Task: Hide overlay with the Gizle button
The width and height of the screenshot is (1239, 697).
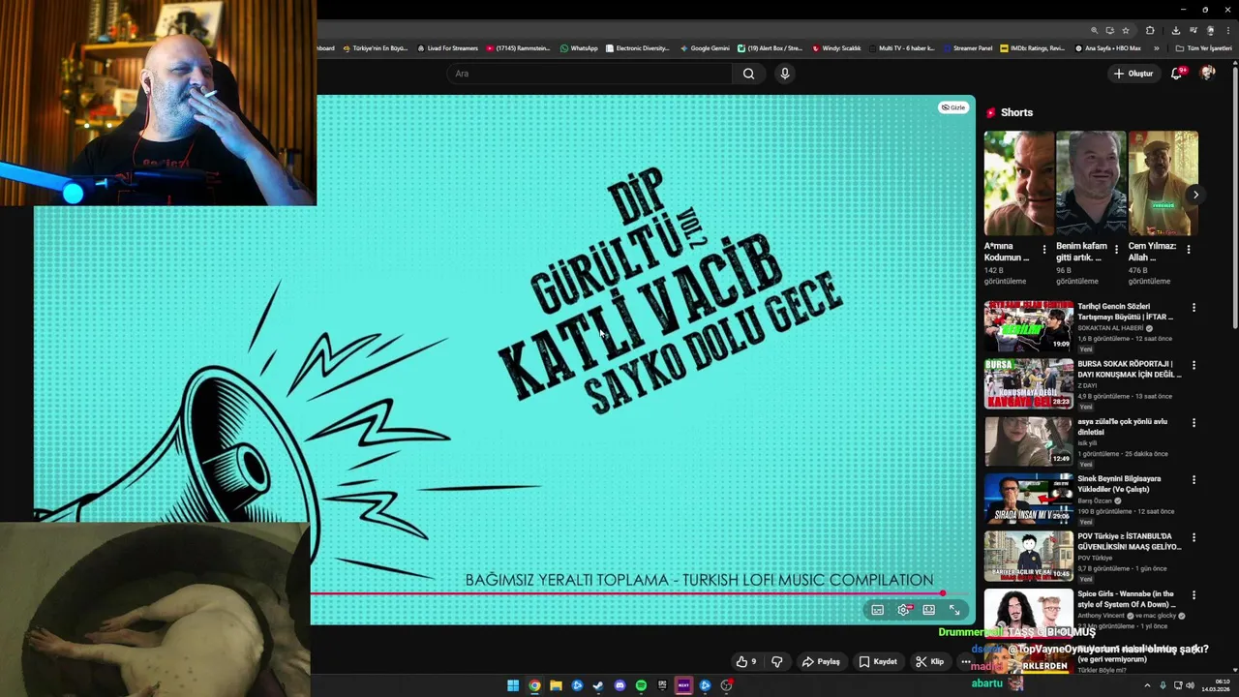Action: click(x=953, y=107)
